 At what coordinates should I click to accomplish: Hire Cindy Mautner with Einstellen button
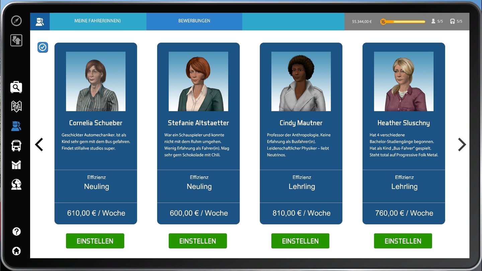point(300,241)
